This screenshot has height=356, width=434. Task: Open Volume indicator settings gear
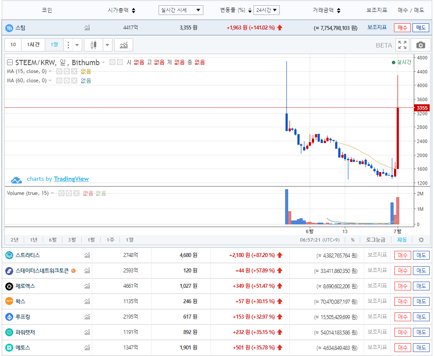(x=69, y=193)
